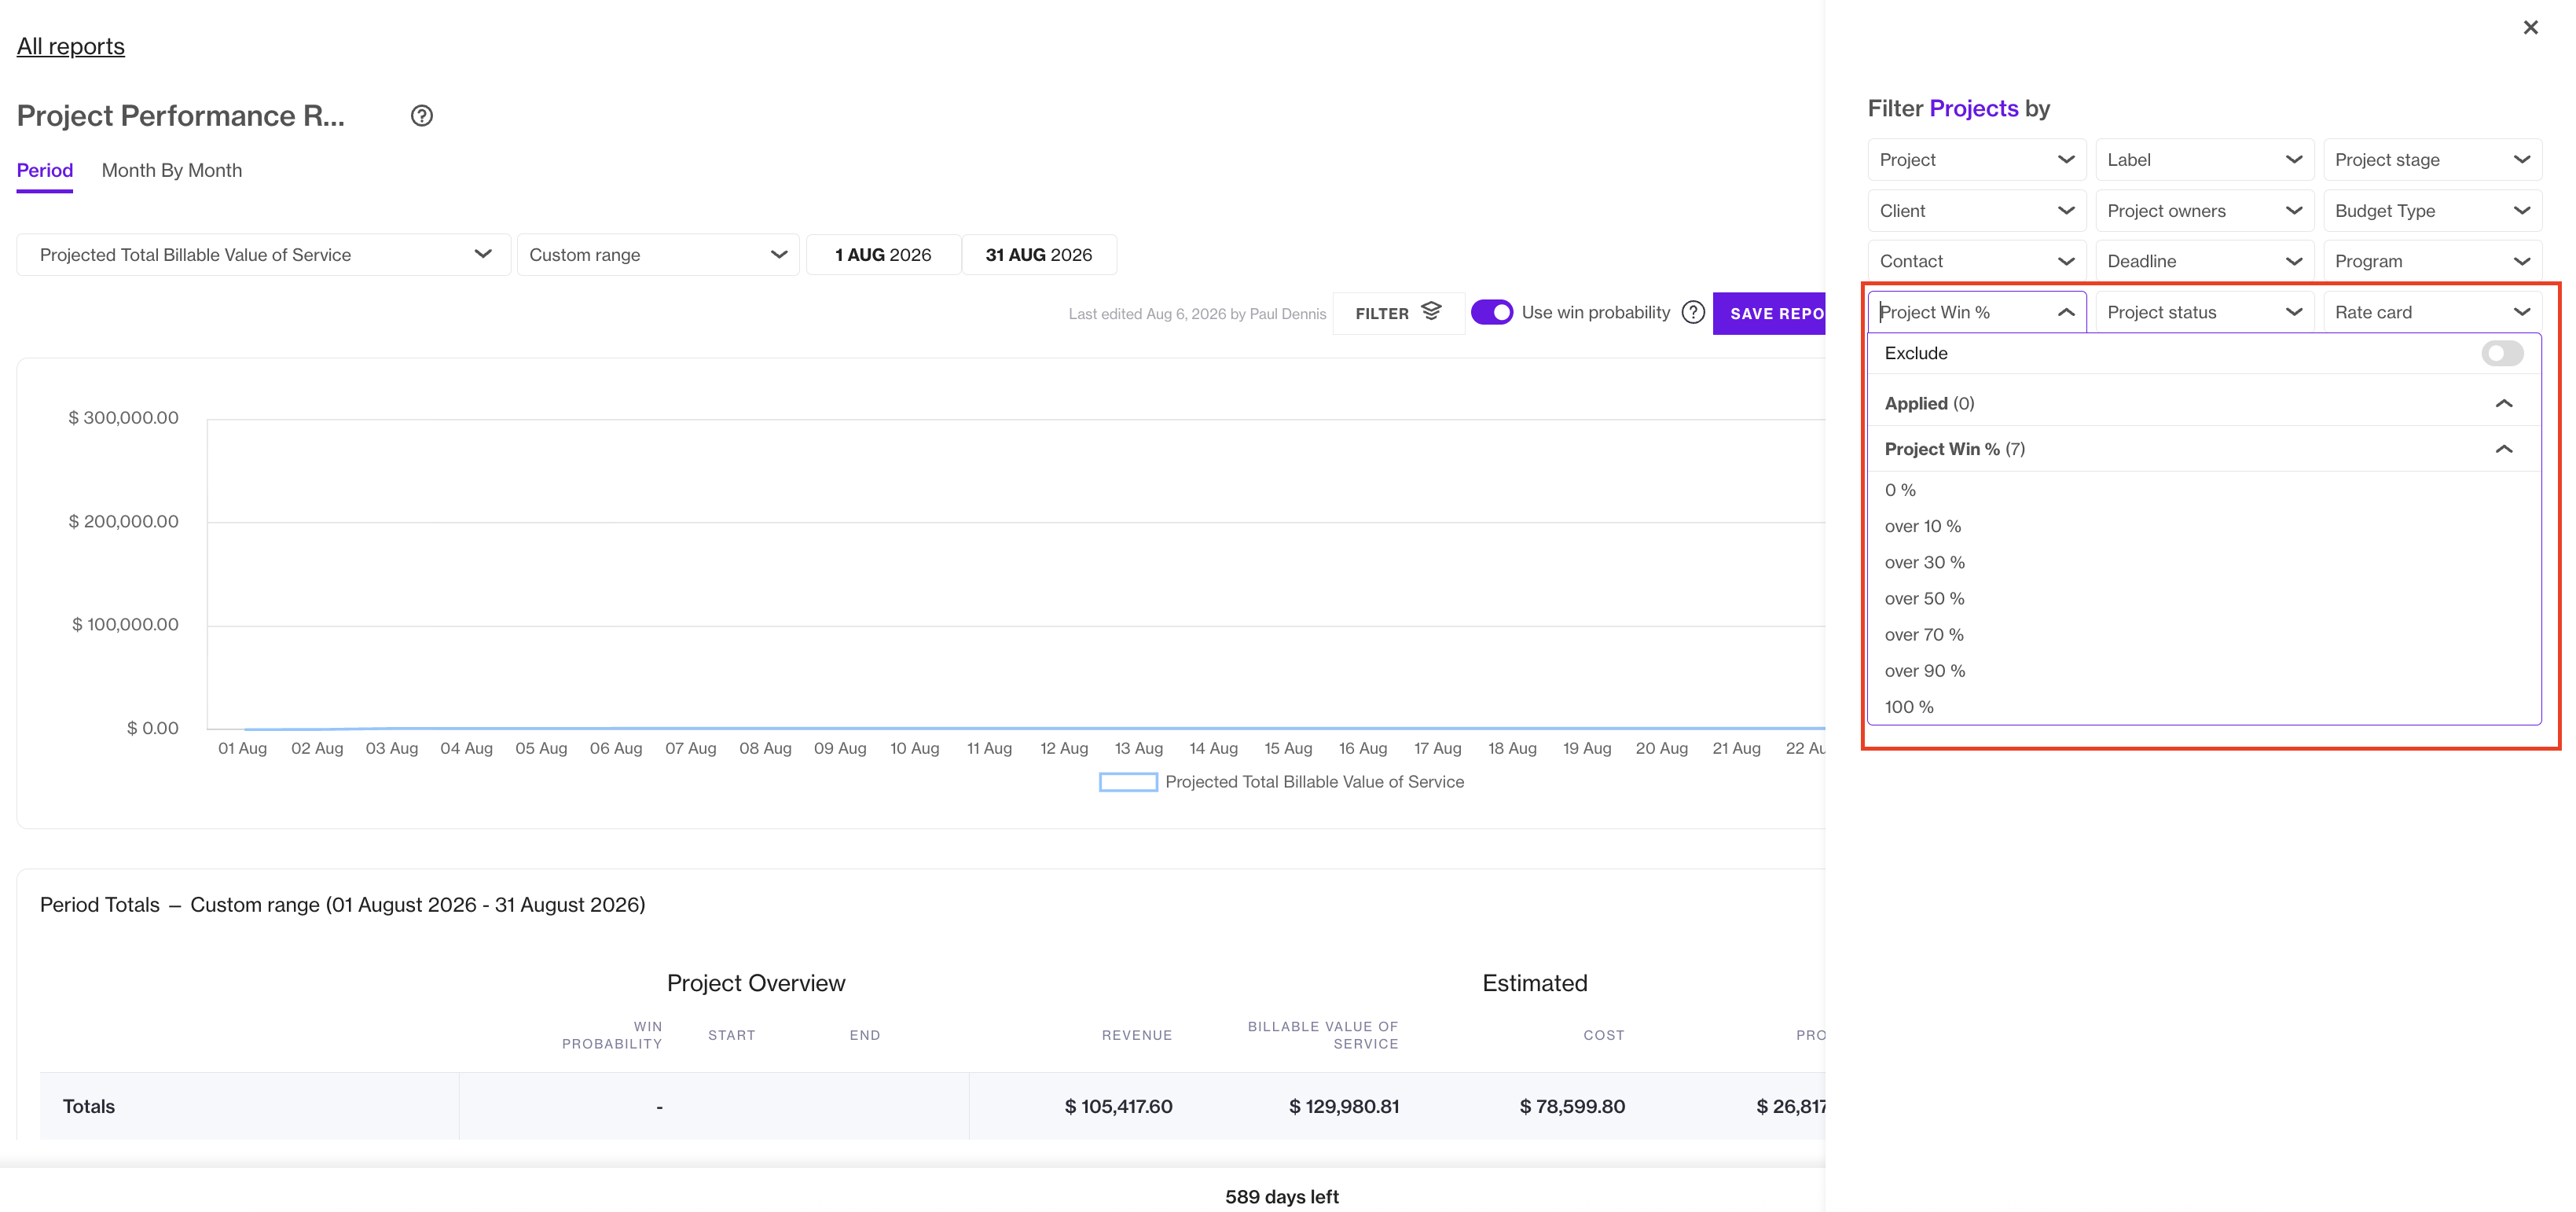The image size is (2576, 1212).
Task: Enable the Exclude toggle
Action: (2502, 353)
